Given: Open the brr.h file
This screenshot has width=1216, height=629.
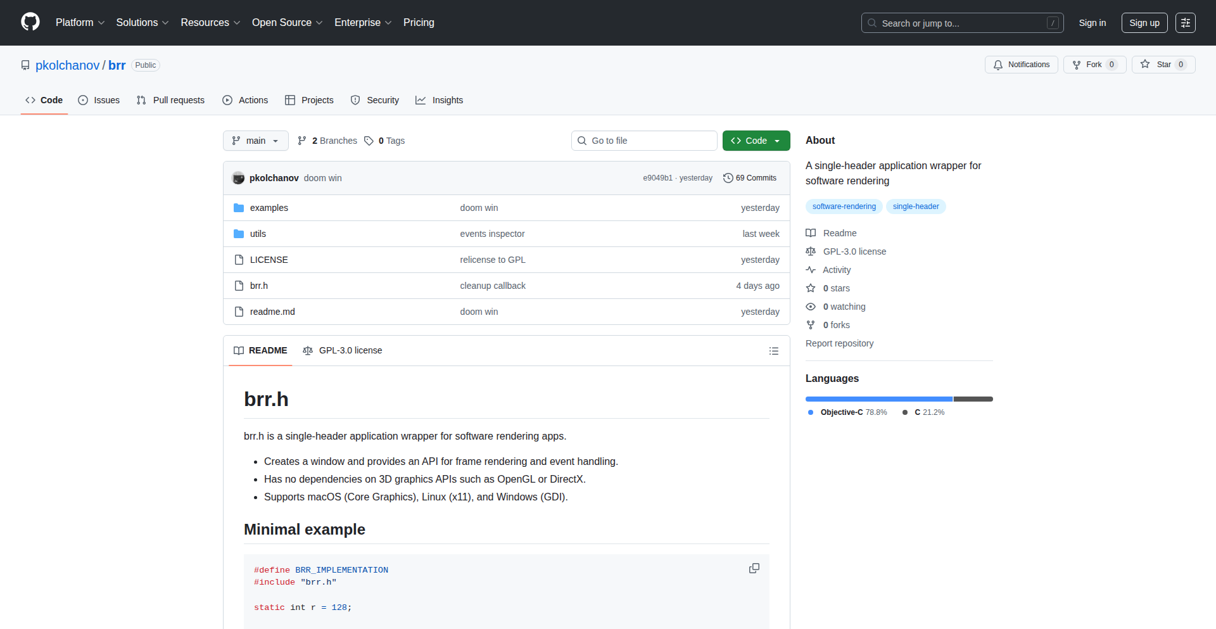Looking at the screenshot, I should coord(258,286).
